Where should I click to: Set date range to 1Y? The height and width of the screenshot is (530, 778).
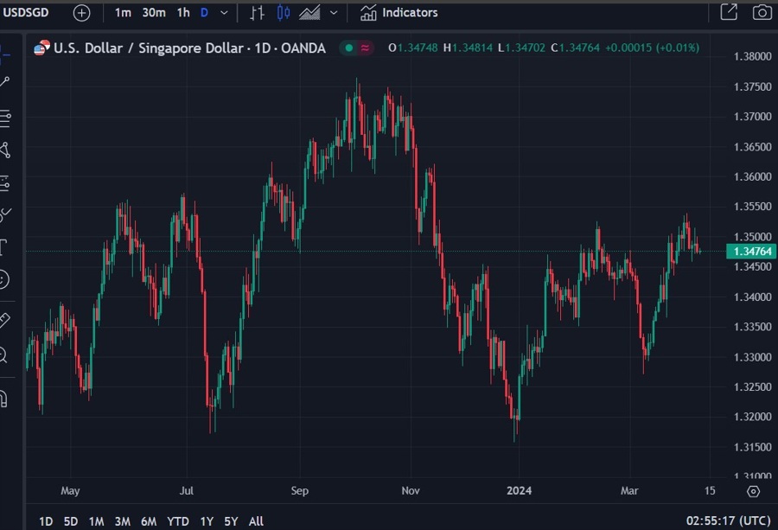click(207, 521)
